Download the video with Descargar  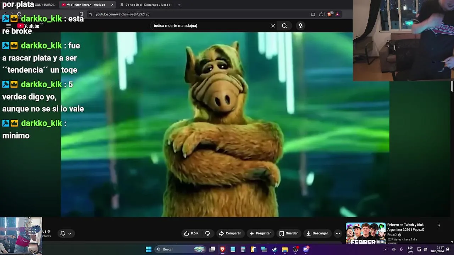(317, 233)
